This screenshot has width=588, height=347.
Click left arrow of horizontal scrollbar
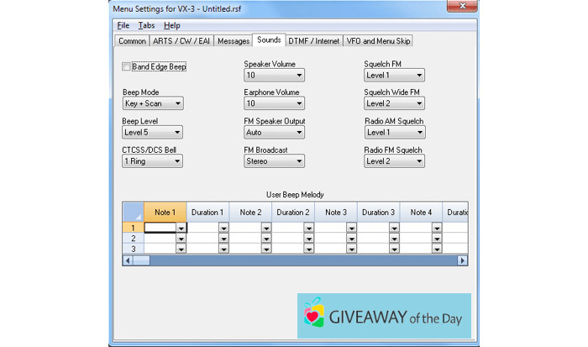tap(128, 260)
